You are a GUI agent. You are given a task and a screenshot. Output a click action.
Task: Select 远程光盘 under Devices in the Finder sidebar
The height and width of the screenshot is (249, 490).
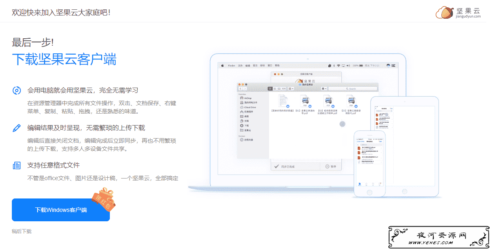(247, 140)
